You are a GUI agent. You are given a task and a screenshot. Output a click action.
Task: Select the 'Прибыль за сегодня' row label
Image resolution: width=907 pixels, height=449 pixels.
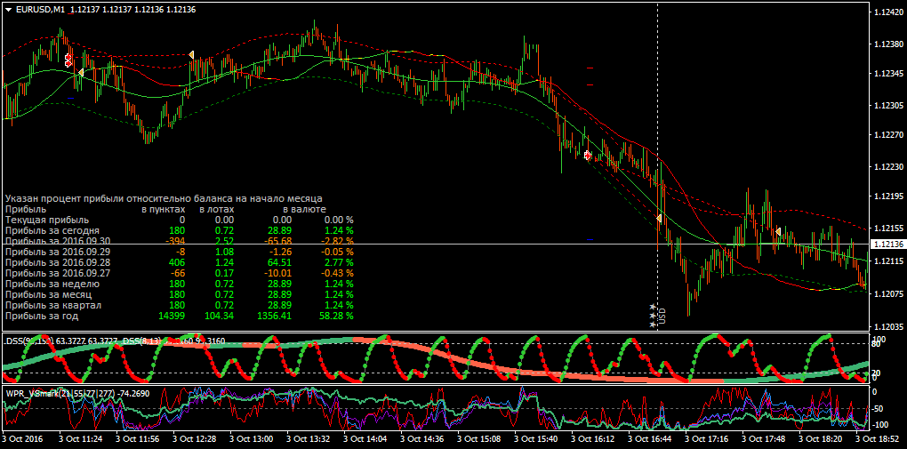pyautogui.click(x=52, y=230)
